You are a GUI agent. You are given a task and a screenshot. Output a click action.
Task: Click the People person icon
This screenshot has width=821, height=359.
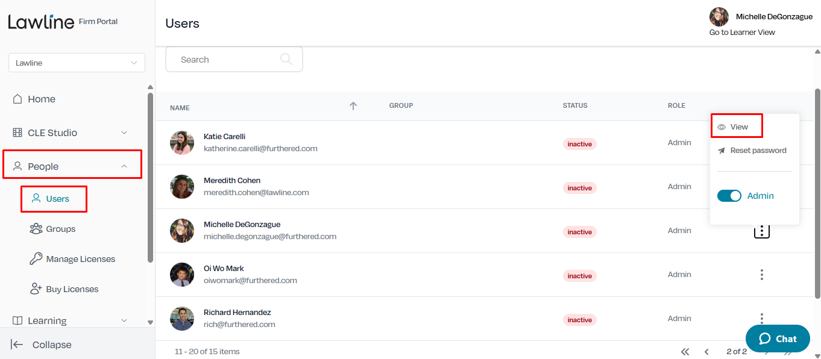pos(17,166)
